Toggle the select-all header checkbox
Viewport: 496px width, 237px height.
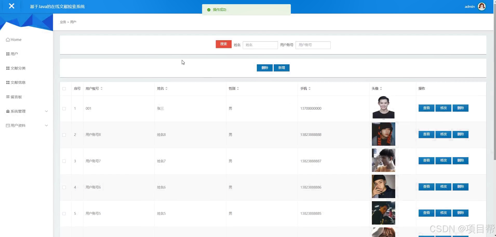(x=64, y=89)
